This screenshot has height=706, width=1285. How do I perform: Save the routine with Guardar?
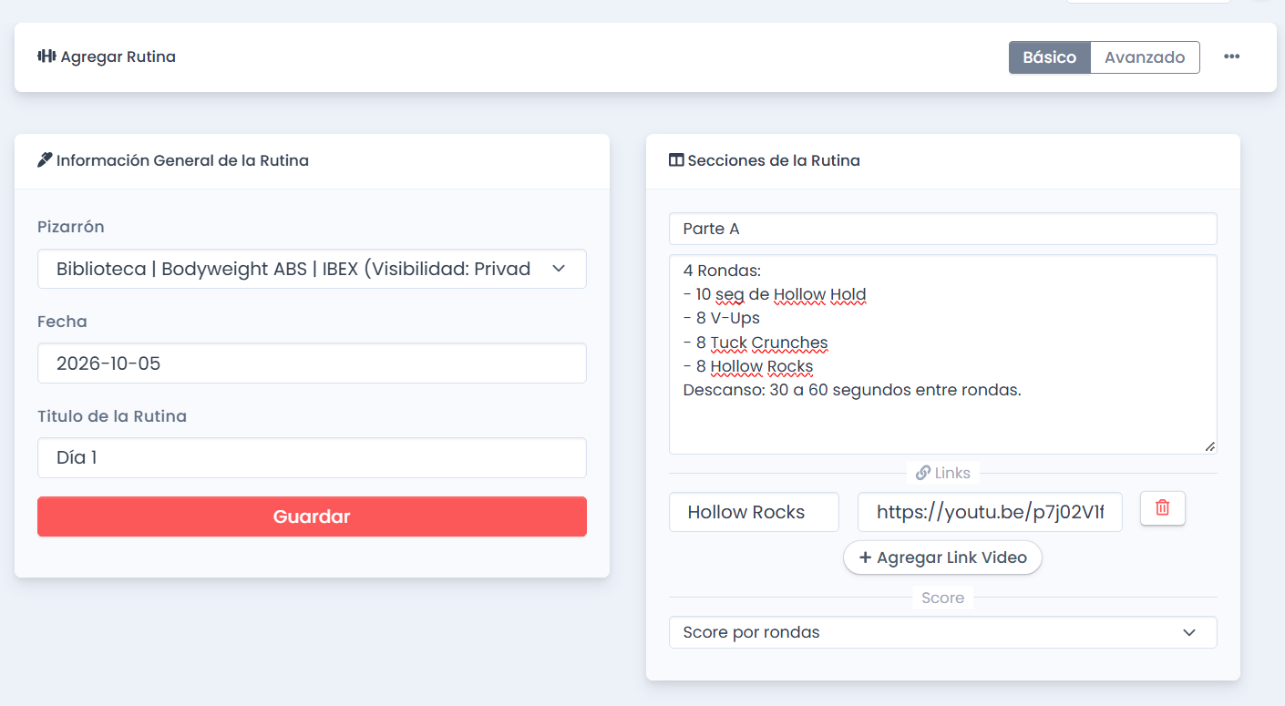click(x=312, y=517)
